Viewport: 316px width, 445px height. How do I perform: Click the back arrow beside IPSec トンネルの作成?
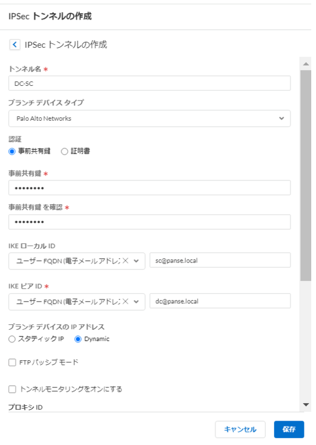pos(15,44)
